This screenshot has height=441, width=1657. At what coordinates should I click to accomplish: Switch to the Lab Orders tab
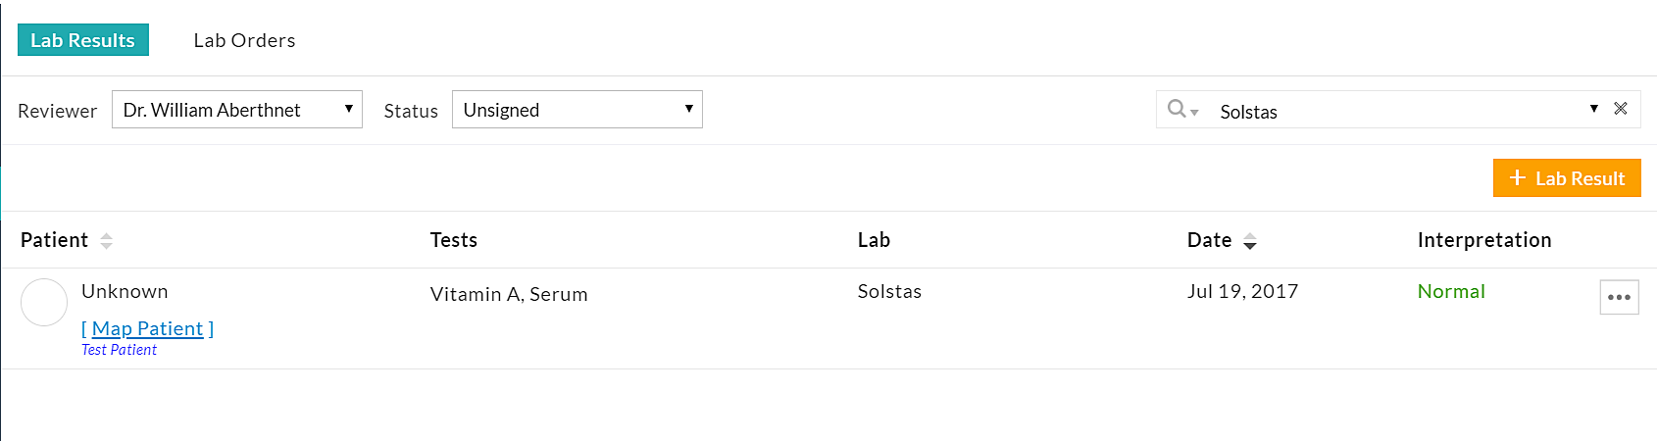244,40
